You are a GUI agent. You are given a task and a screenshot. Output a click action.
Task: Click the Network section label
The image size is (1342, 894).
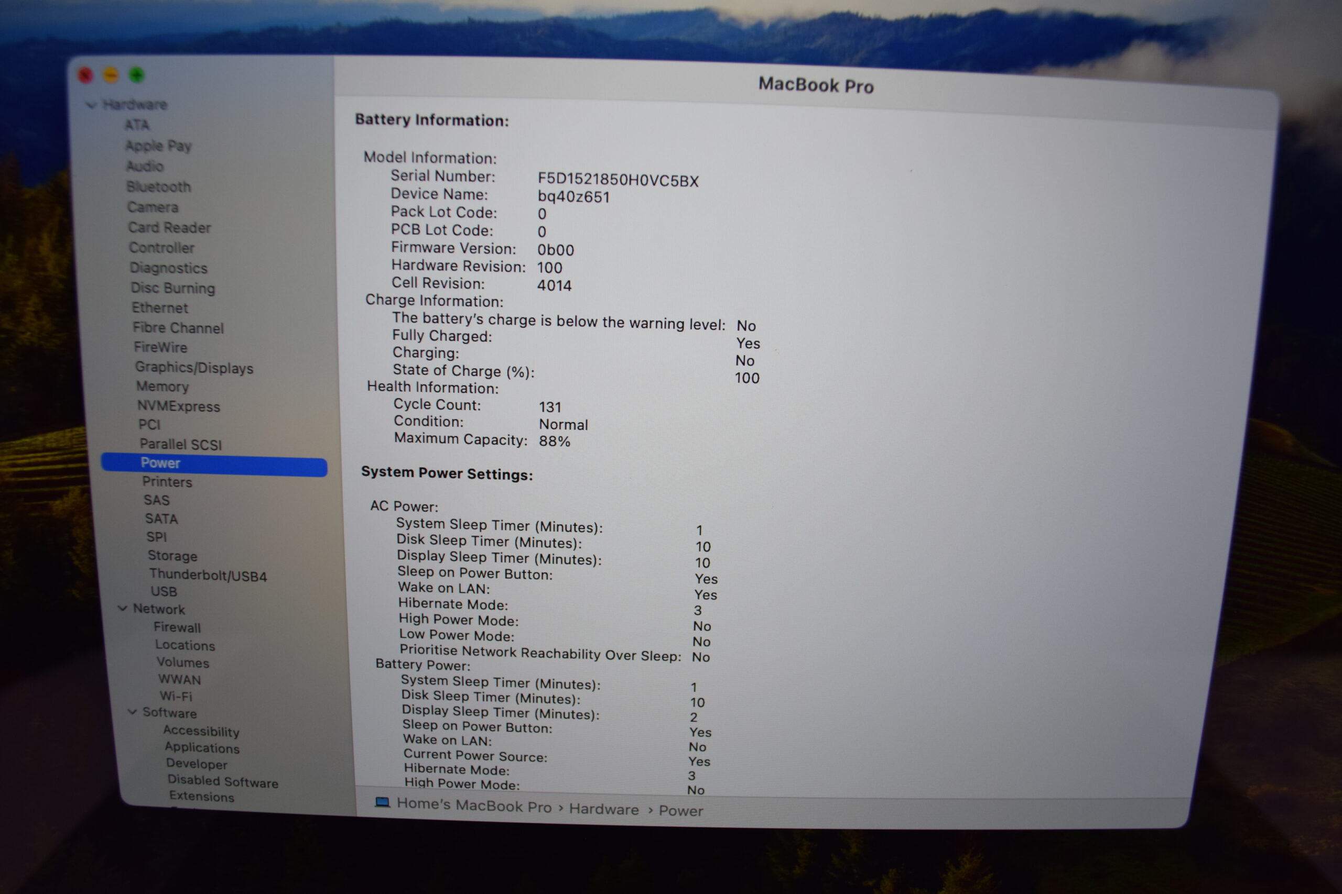tap(159, 609)
